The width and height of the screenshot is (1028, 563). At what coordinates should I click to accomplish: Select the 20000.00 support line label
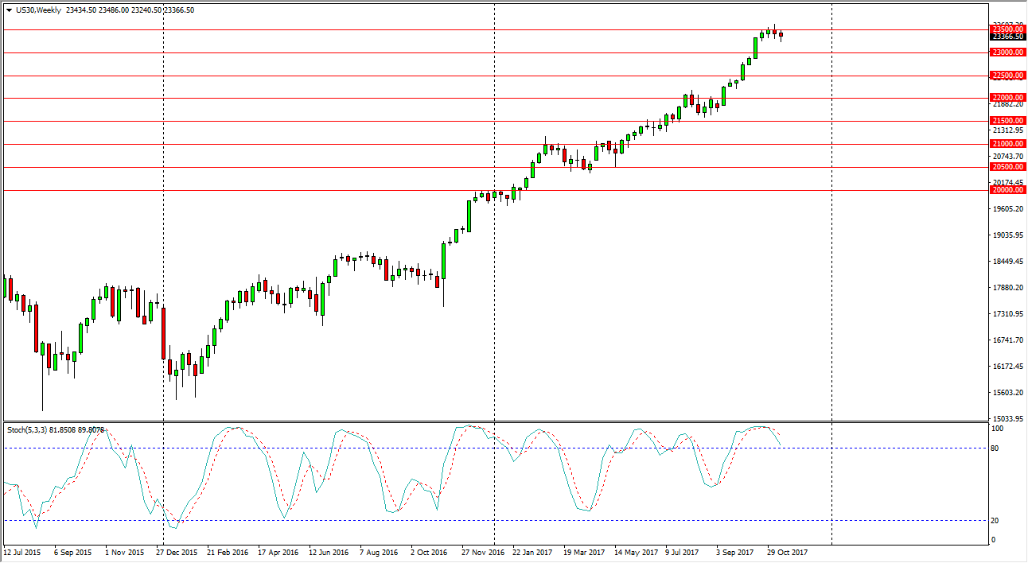click(1007, 190)
